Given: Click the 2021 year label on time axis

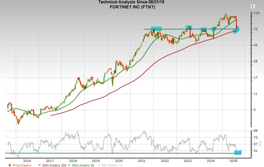Looking at the screenshot, I should [x=142, y=161].
